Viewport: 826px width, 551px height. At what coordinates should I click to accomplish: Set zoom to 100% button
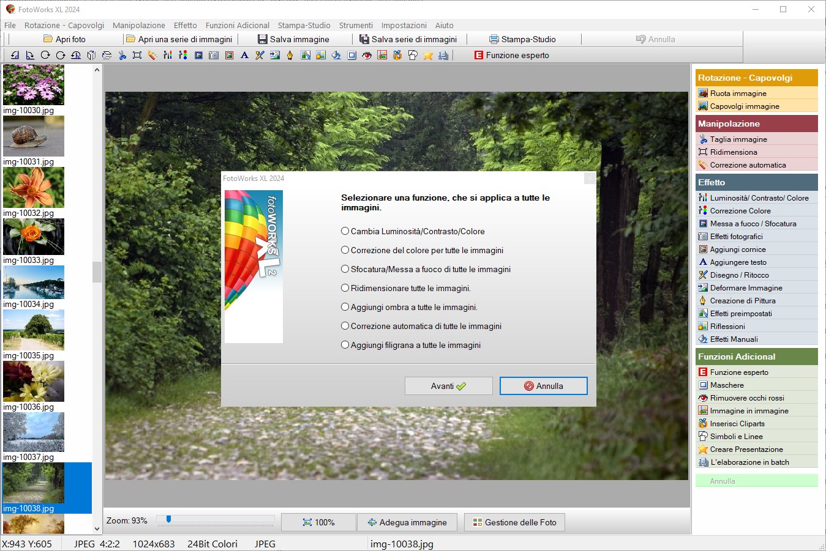click(x=318, y=522)
